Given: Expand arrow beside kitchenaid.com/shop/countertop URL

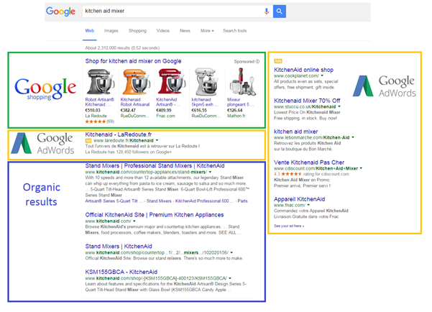Looking at the screenshot, I should (231, 252).
